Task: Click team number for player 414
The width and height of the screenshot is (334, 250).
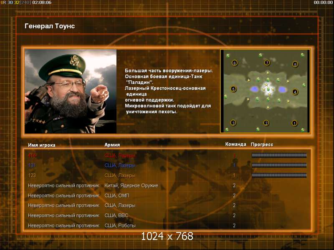Action: 234,155
